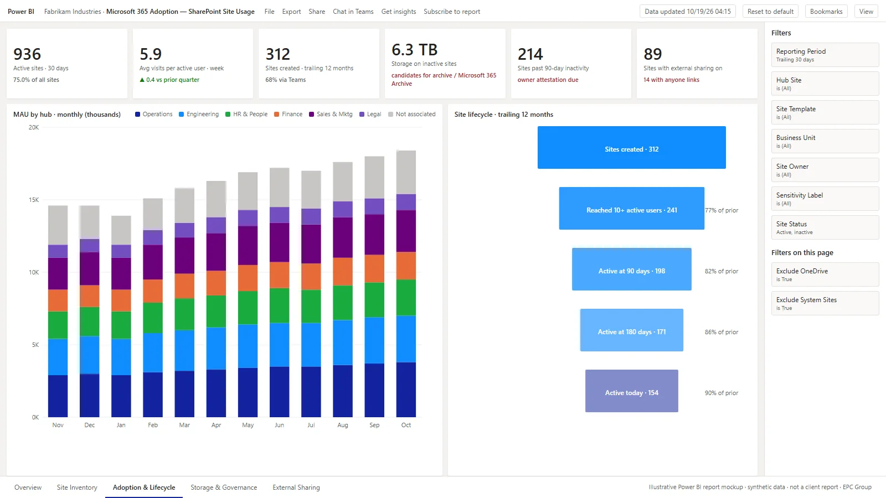Expand the Reporting Period filter card
The height and width of the screenshot is (498, 886).
pyautogui.click(x=825, y=55)
